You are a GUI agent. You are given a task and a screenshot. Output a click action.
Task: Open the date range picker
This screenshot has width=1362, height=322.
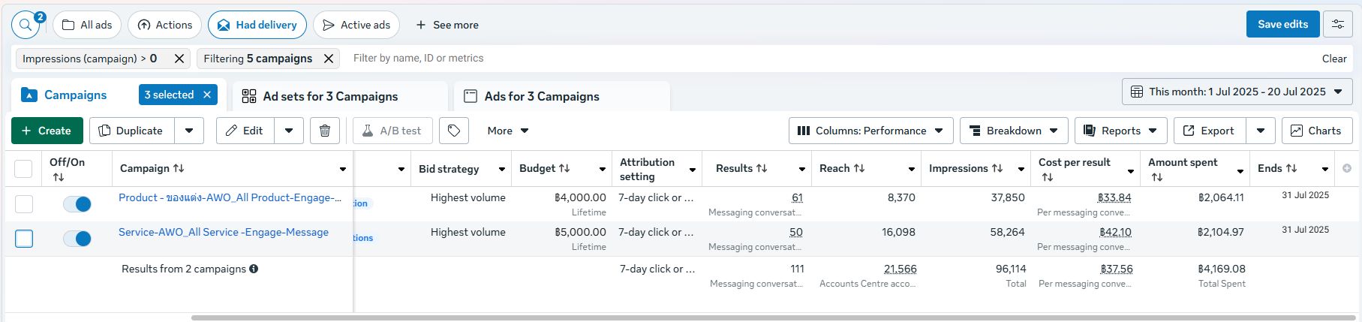1237,92
